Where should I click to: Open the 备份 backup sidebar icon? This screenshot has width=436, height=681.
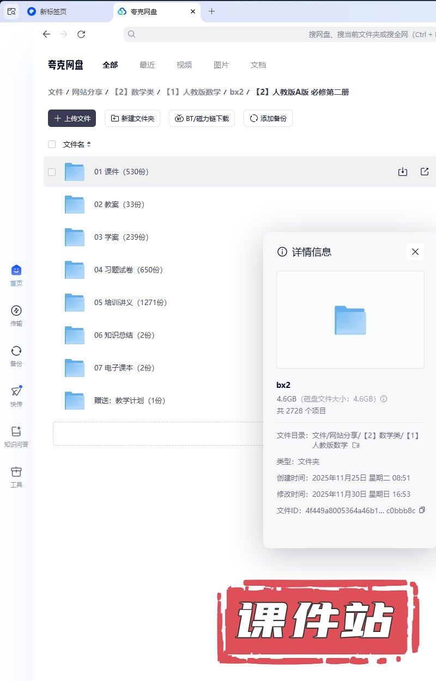(16, 355)
